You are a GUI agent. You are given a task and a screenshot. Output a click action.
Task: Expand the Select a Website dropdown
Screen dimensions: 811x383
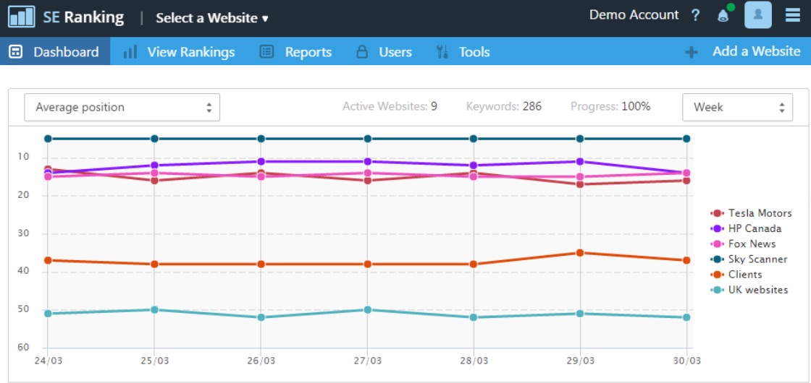coord(211,18)
